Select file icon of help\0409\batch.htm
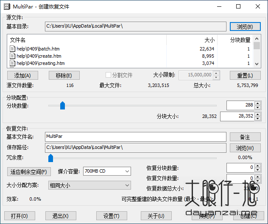268x224 pixels. click(12, 49)
